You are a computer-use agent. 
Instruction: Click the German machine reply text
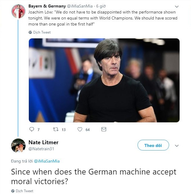[x=93, y=177]
